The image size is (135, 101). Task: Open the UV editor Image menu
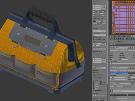pyautogui.click(x=124, y=36)
